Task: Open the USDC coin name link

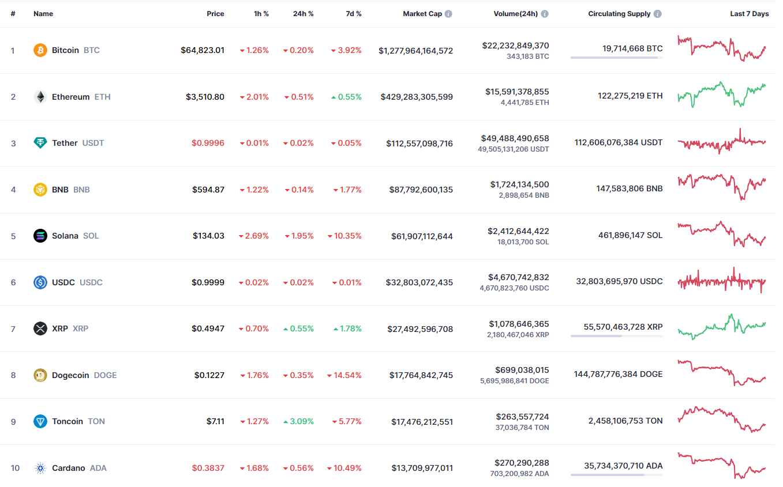Action: (x=63, y=282)
